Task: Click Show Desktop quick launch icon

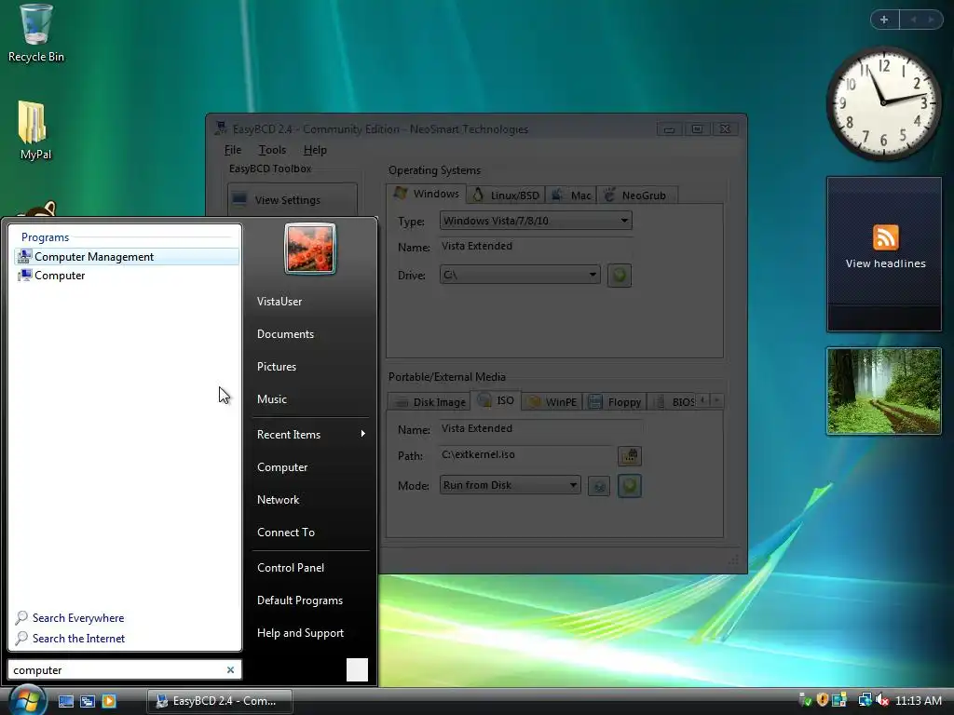Action: 66,701
